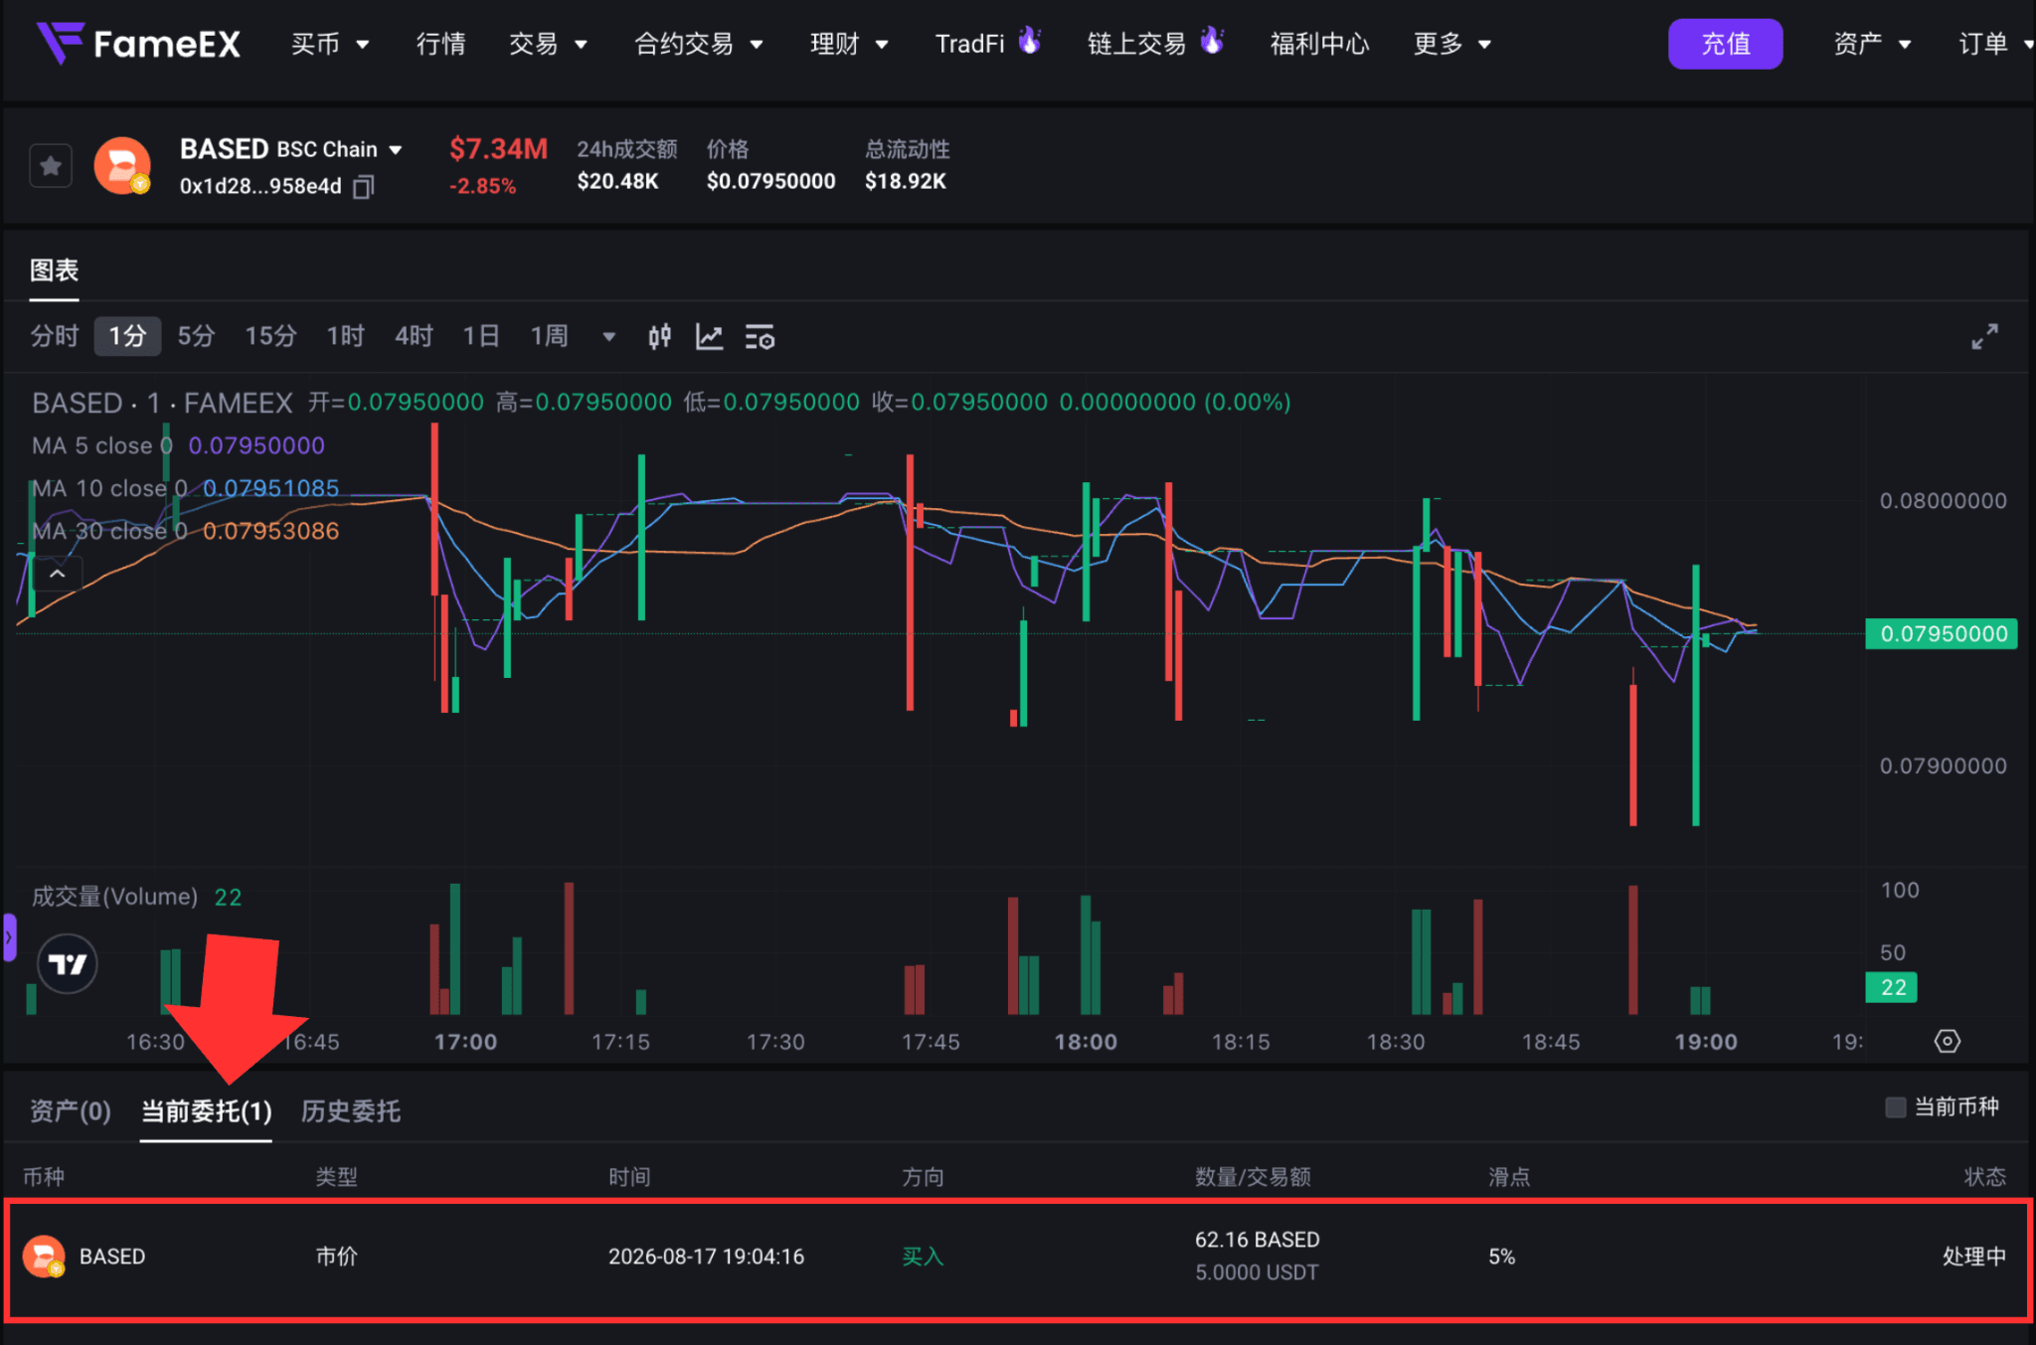Select the 1周 chart interval
This screenshot has width=2036, height=1345.
549,337
